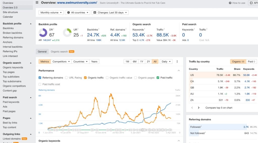Collapse the Performance section
Screen dimensions: 258x143
coord(179,71)
